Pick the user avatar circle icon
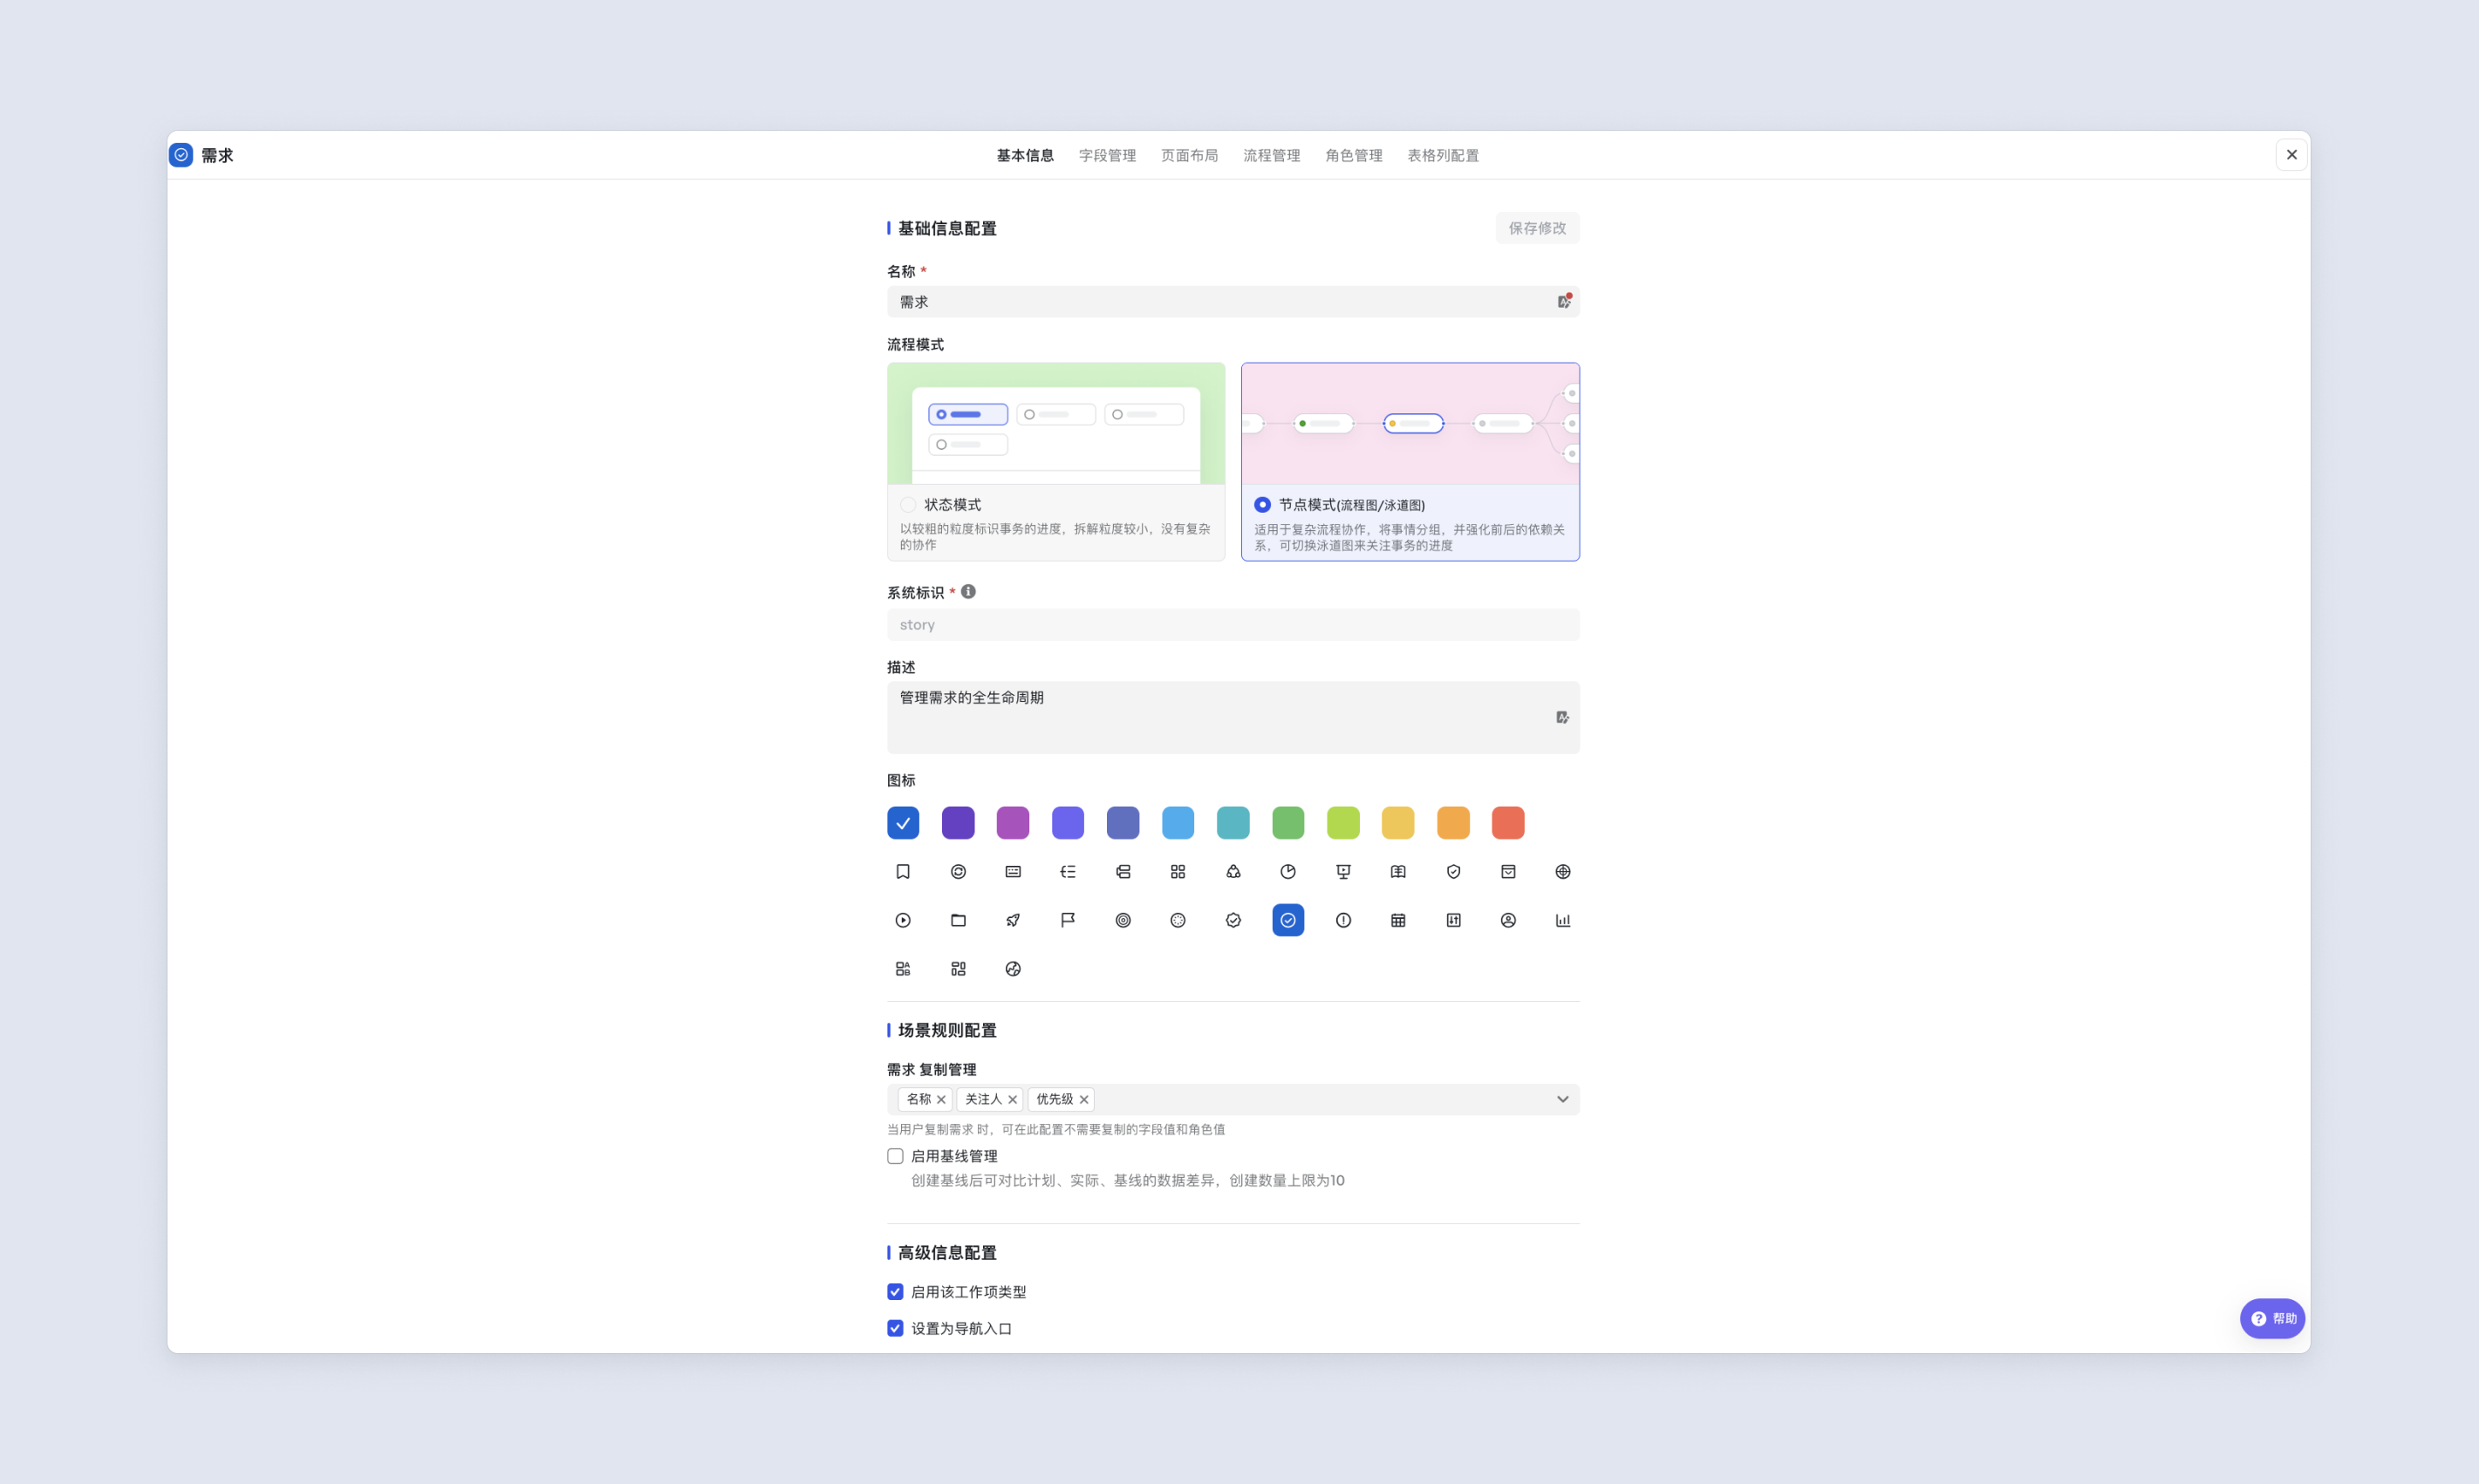The image size is (2479, 1484). point(1507,920)
